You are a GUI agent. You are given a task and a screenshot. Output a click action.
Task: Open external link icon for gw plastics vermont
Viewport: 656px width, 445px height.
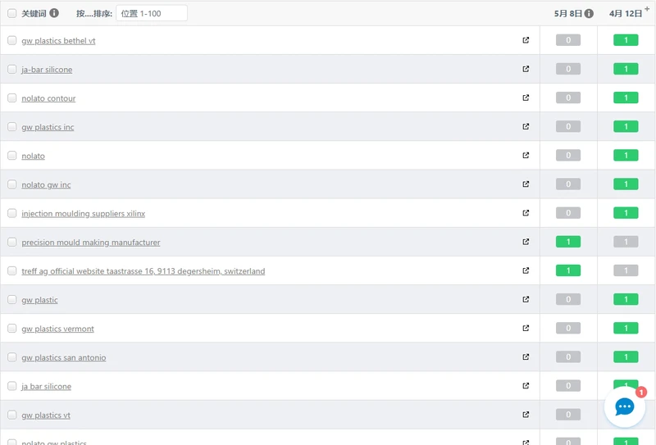[526, 329]
